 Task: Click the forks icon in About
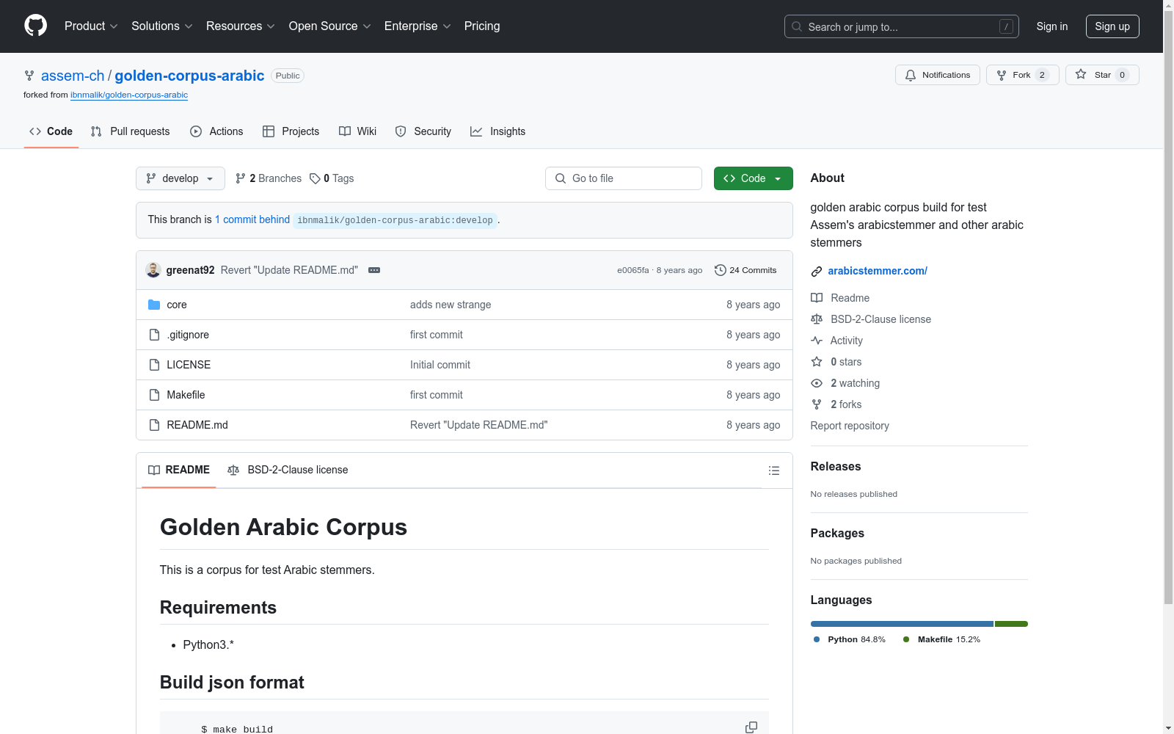(x=817, y=404)
